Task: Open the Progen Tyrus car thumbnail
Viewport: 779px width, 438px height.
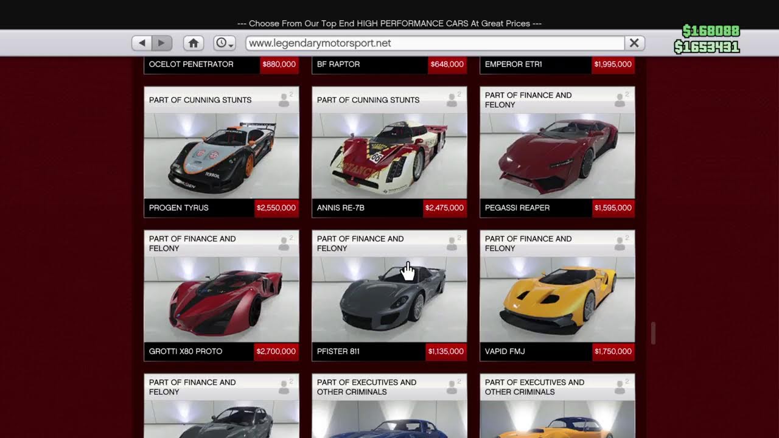Action: (222, 156)
